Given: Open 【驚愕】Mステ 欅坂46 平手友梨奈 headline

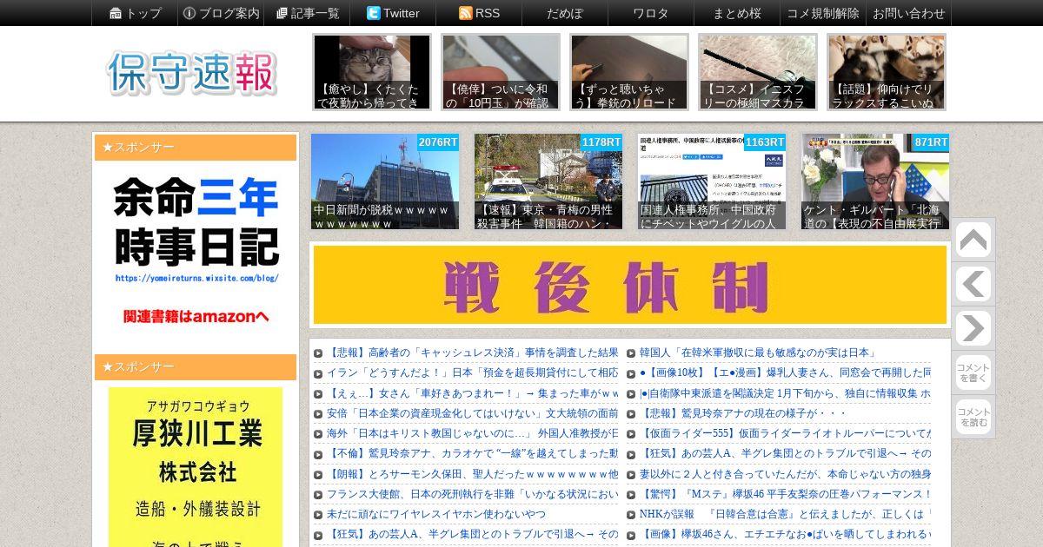Looking at the screenshot, I should click(786, 494).
